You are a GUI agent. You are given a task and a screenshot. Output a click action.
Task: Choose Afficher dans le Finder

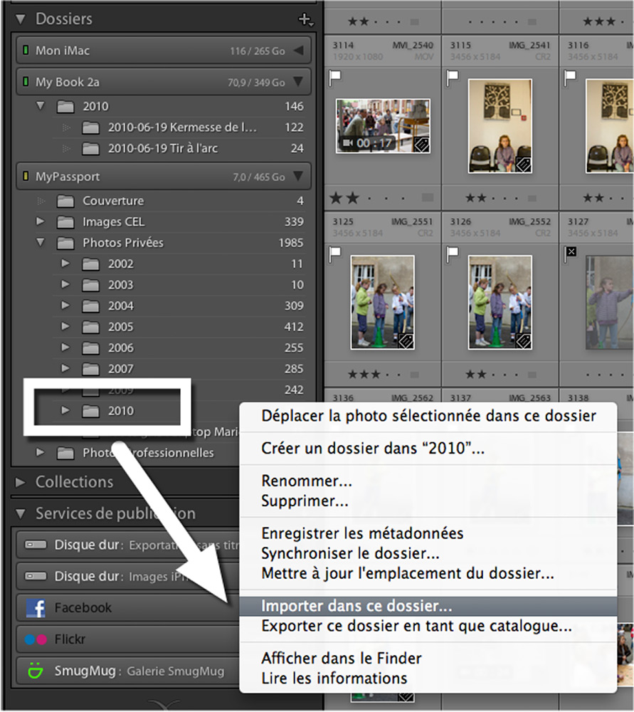428,659
